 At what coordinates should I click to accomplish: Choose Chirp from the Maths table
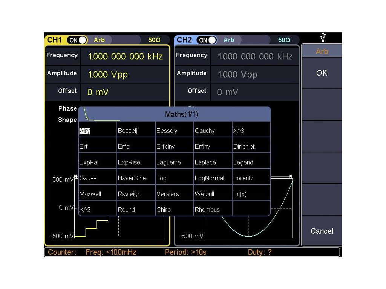coord(164,210)
